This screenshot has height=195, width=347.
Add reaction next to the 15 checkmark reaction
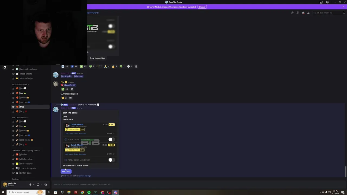click(72, 89)
